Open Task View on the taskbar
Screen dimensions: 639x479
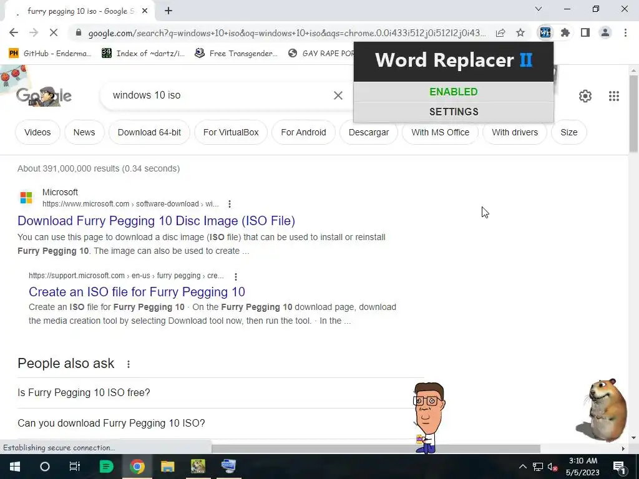point(75,467)
